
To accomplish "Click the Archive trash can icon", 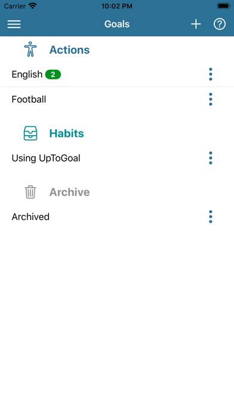I will [30, 192].
